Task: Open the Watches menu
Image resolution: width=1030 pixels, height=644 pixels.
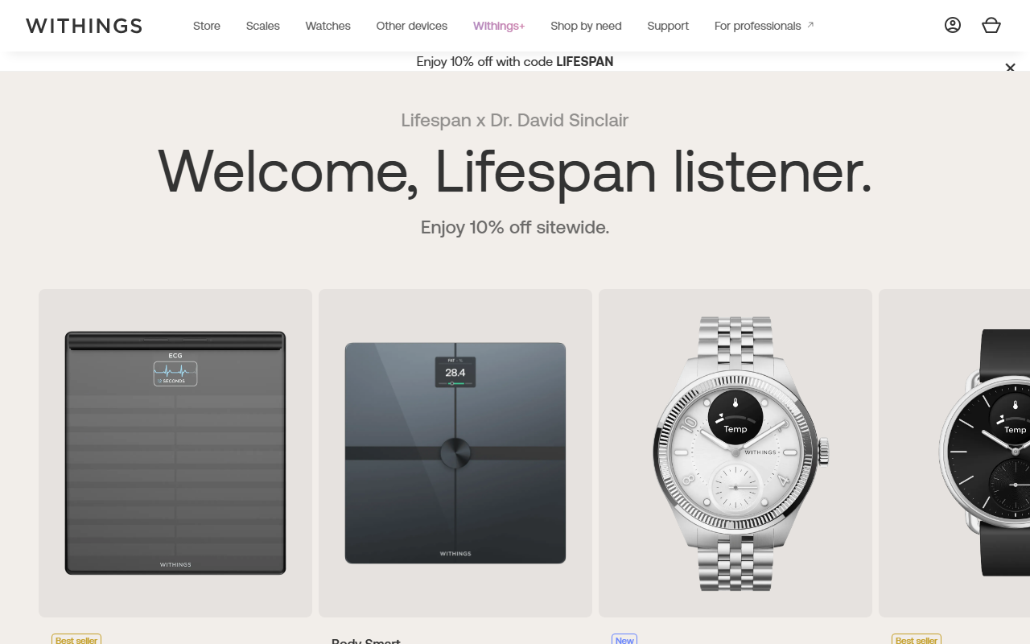Action: pos(328,26)
